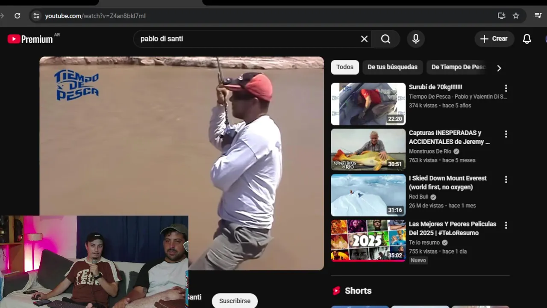The image size is (547, 308).
Task: Open 'Capturas INESPERADAS y ACCIDENTALES' title
Action: [x=449, y=137]
